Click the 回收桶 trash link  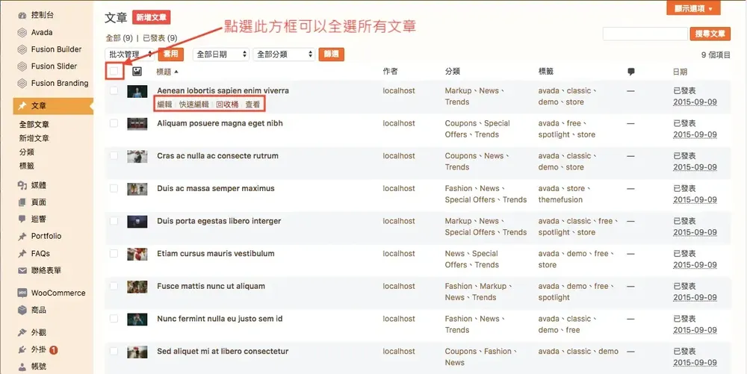[x=227, y=105]
